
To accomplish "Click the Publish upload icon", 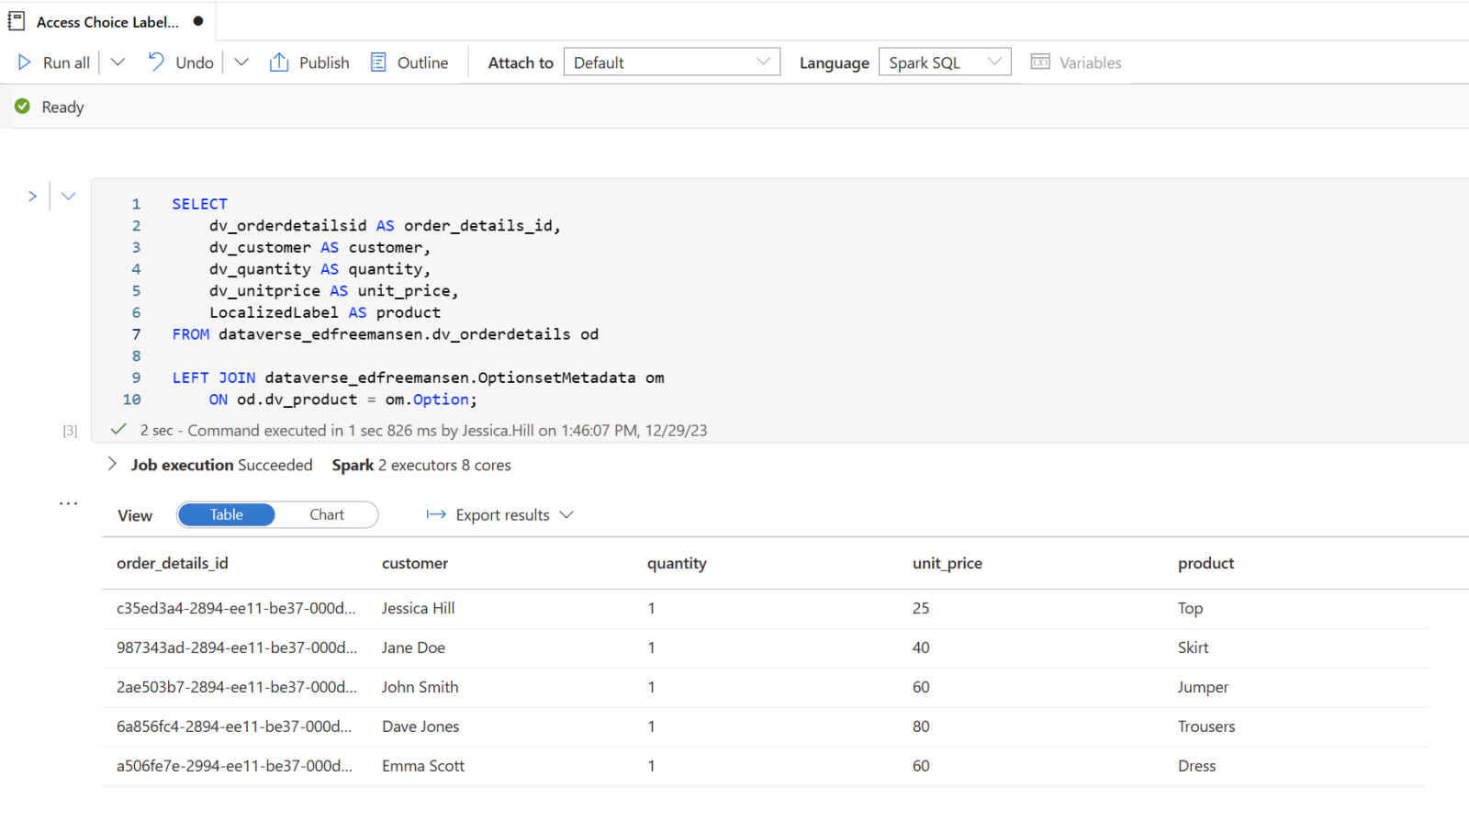I will coord(279,62).
